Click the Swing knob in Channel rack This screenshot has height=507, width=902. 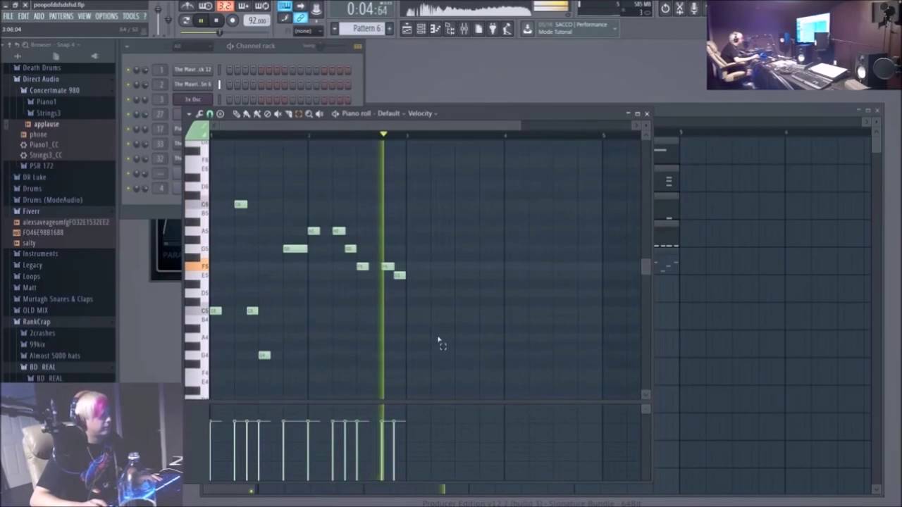point(319,46)
